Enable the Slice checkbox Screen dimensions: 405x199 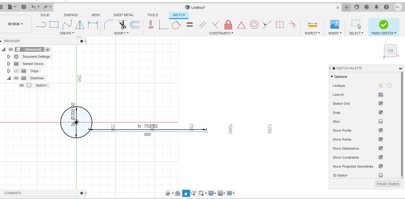381,121
